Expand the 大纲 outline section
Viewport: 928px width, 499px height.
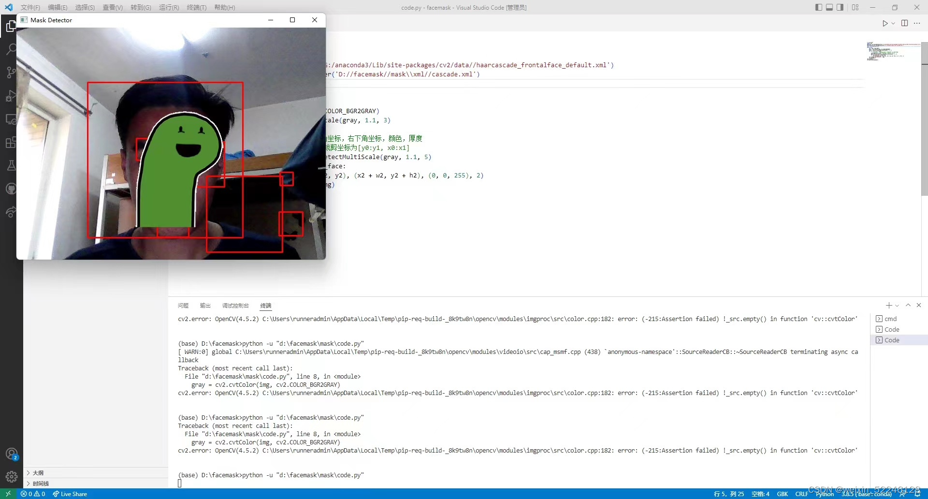96,473
